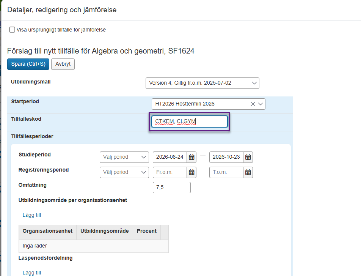This screenshot has height=276, width=361.
Task: Click the Registreringsperiod Fr.o.m. date field
Action: click(170, 172)
